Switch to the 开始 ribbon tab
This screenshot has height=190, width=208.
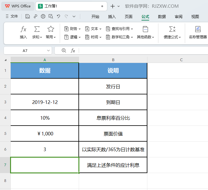95,17
